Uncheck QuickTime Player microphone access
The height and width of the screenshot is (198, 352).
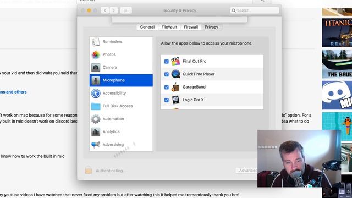coord(166,74)
